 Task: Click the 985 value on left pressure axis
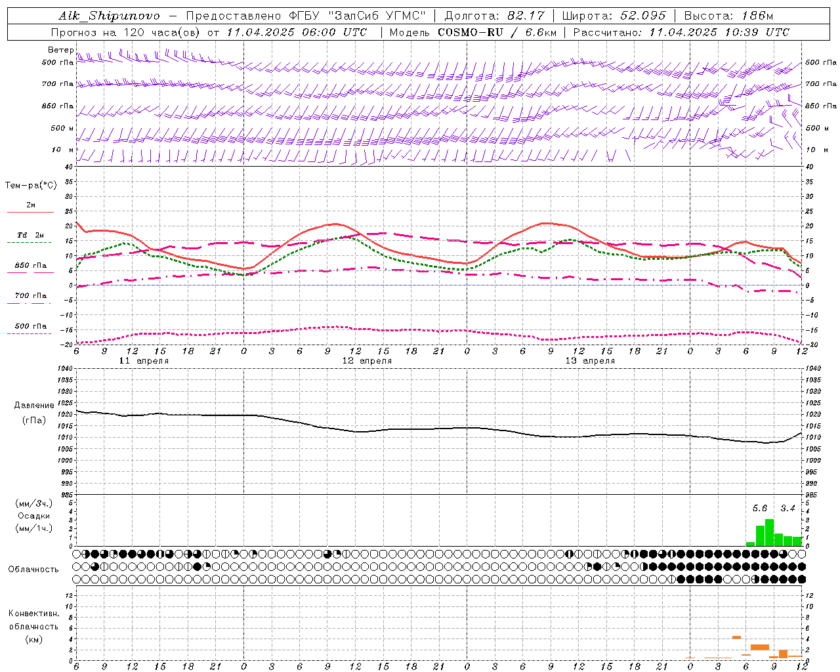click(x=68, y=495)
